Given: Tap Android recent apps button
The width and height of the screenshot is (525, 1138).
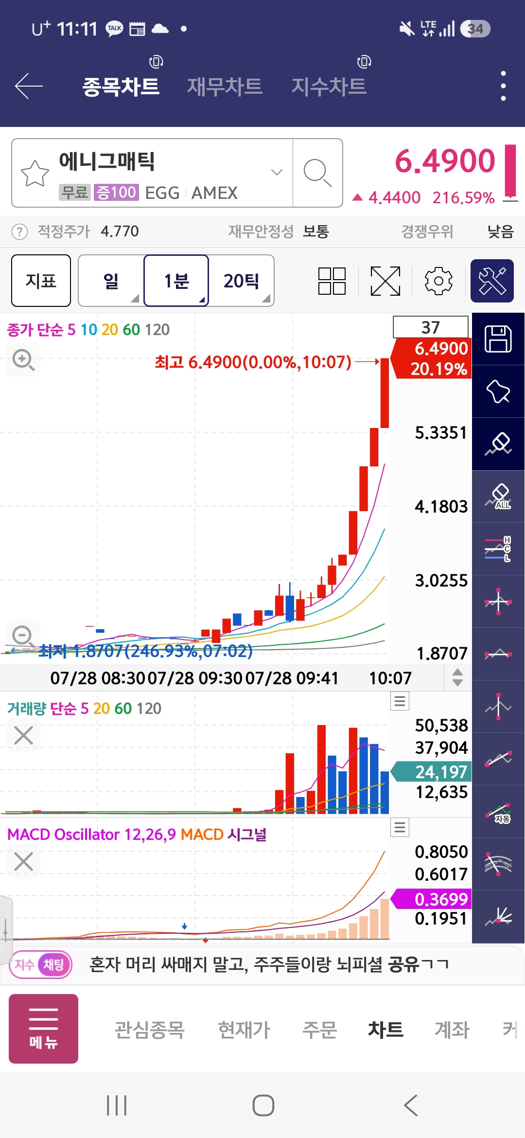Looking at the screenshot, I should coord(117,1105).
